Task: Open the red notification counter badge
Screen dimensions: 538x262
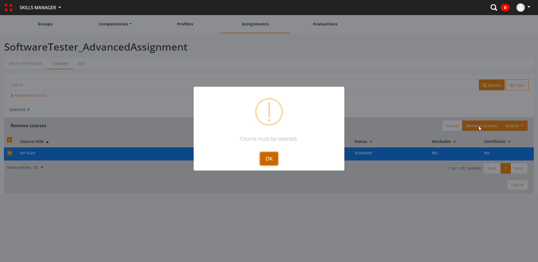Action: coord(505,8)
